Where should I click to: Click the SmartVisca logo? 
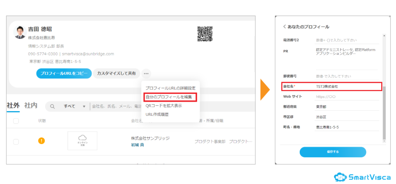point(362,177)
